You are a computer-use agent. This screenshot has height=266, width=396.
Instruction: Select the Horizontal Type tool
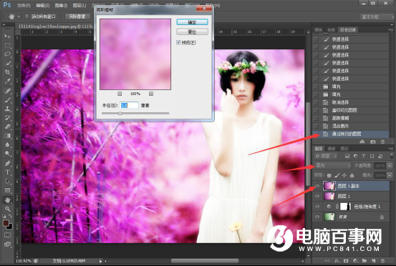pyautogui.click(x=7, y=172)
